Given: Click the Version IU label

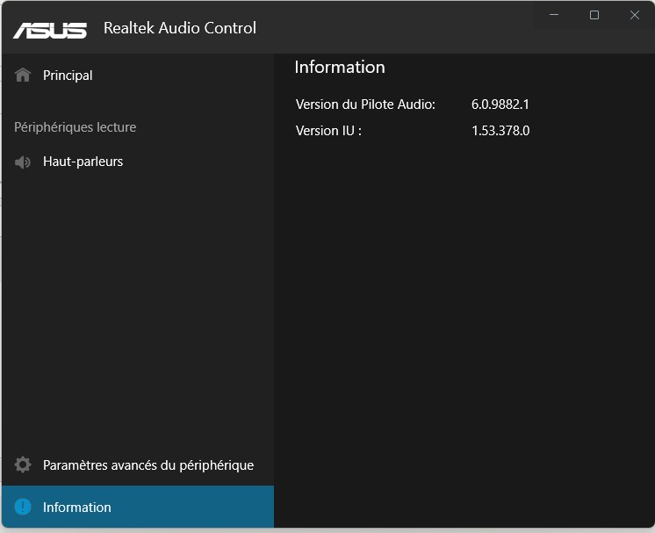Looking at the screenshot, I should click(x=328, y=131).
